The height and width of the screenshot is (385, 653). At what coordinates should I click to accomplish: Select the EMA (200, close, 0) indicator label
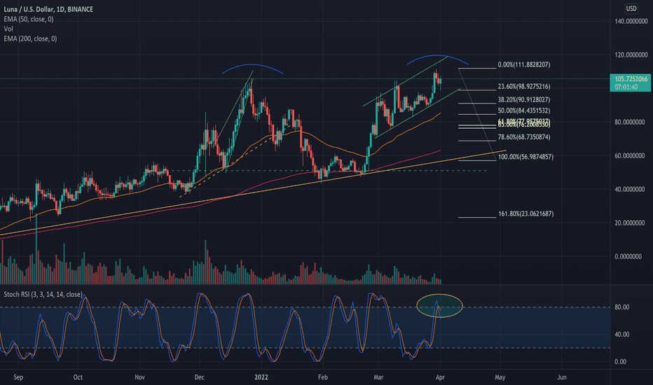point(30,38)
